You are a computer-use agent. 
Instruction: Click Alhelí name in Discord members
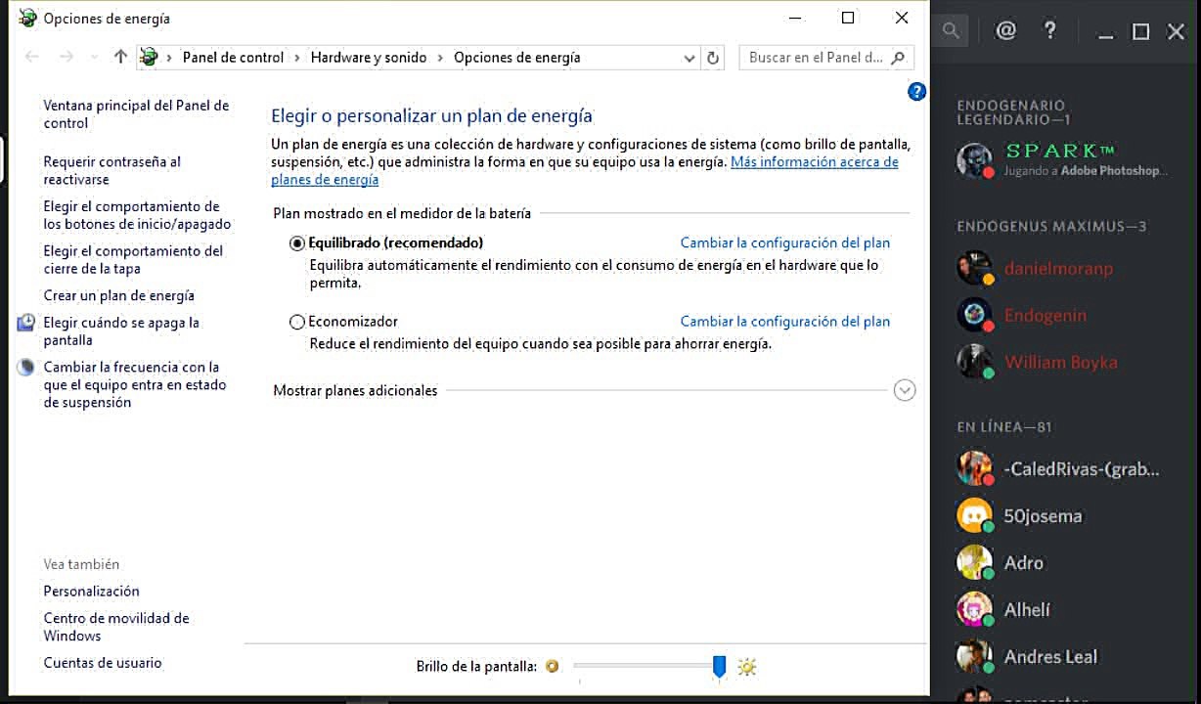point(1027,609)
